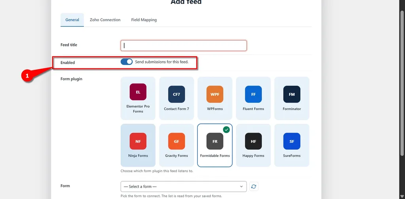Select the Fluent Forms FF icon
Viewport: 405px width, 199px height.
[254, 94]
